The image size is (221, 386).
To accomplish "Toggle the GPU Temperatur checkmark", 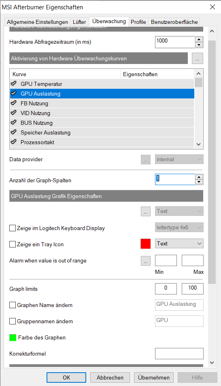I will (14, 84).
